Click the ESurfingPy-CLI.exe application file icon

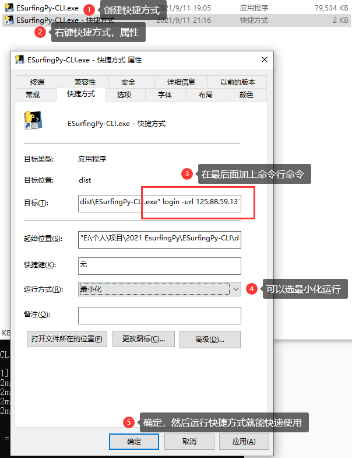point(9,8)
